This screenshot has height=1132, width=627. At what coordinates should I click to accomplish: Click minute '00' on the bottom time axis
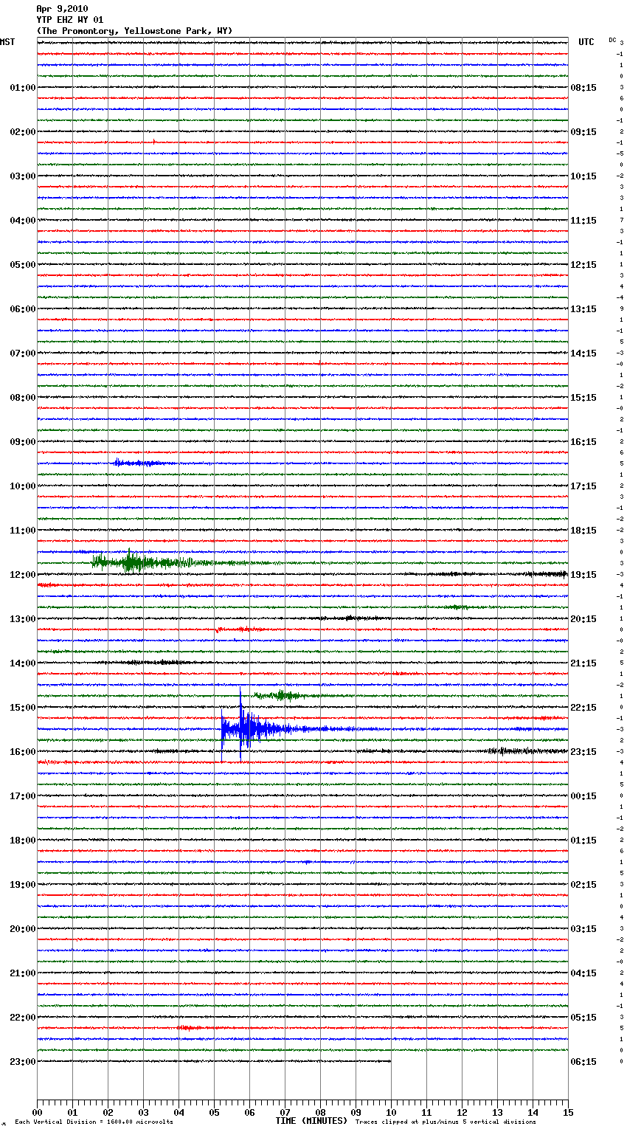tap(37, 1112)
